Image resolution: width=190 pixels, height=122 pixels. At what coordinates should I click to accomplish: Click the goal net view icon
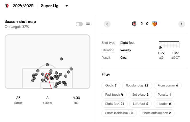[x=88, y=24]
